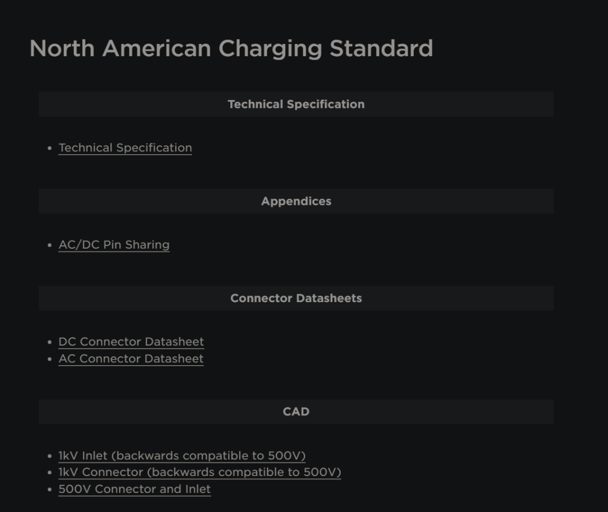Click the Connector Datasheets section header bar
This screenshot has height=512, width=608.
tap(296, 298)
